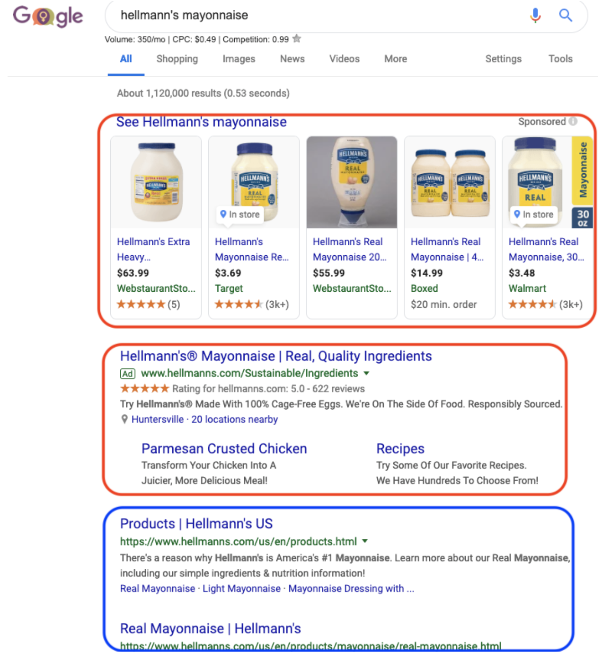Click the www.hellmanns.com/Sustainable/Ingredients URL
Viewport: 602px width, 663px height.
click(249, 374)
